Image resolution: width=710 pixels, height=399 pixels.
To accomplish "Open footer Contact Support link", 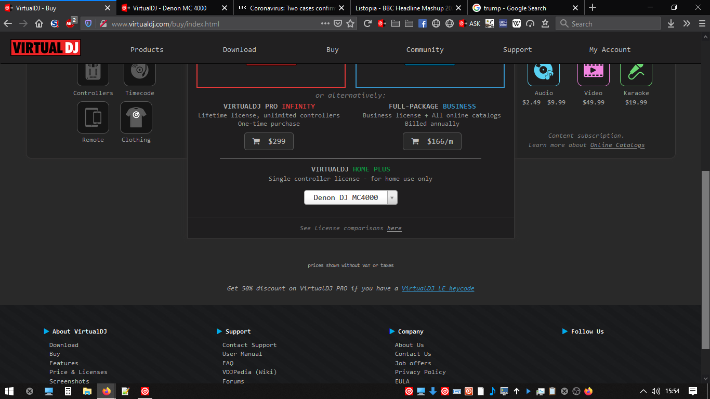I will pyautogui.click(x=249, y=345).
